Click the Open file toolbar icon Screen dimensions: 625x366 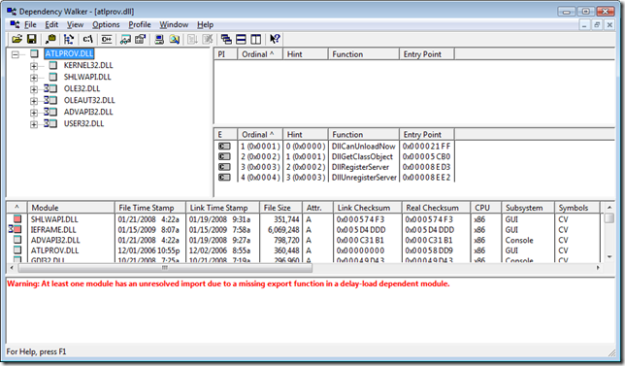click(x=16, y=39)
